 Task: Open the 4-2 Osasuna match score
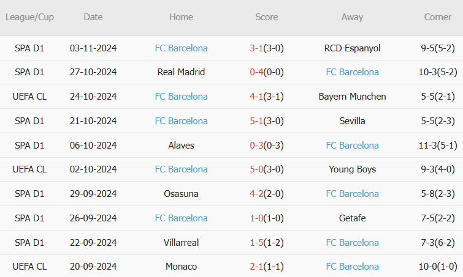(x=256, y=194)
